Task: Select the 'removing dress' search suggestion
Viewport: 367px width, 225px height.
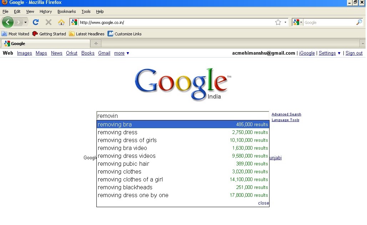Action: tap(117, 132)
